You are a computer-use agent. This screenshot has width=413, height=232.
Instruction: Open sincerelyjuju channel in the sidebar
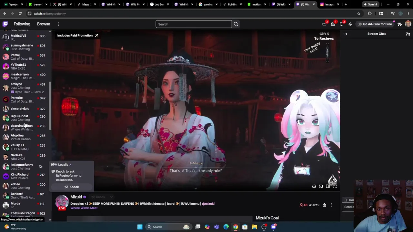tap(25, 109)
